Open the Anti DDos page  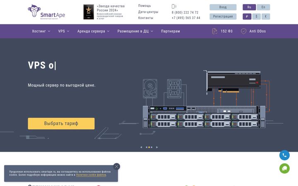click(x=257, y=31)
